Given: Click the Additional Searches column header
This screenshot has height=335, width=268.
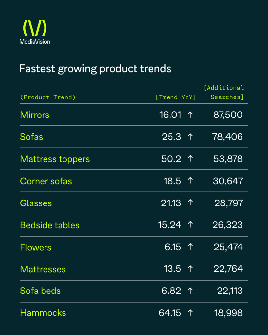Looking at the screenshot, I should coord(224,92).
